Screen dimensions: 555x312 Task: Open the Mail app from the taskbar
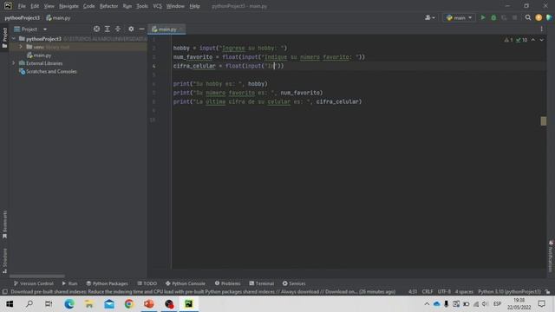pyautogui.click(x=109, y=304)
